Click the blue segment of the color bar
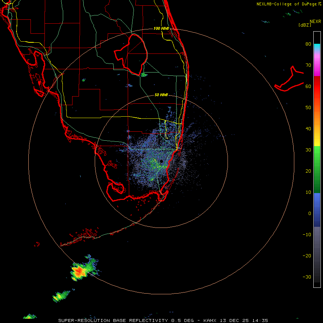 (x=317, y=210)
